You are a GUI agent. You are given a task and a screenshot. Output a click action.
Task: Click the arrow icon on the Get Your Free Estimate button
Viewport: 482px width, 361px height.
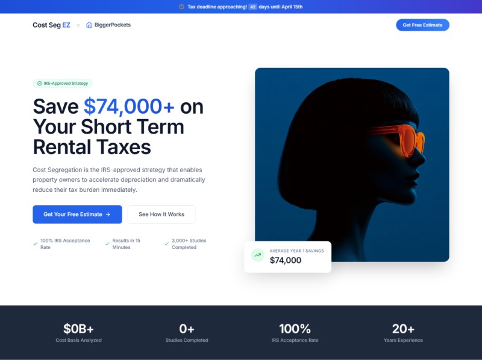108,215
